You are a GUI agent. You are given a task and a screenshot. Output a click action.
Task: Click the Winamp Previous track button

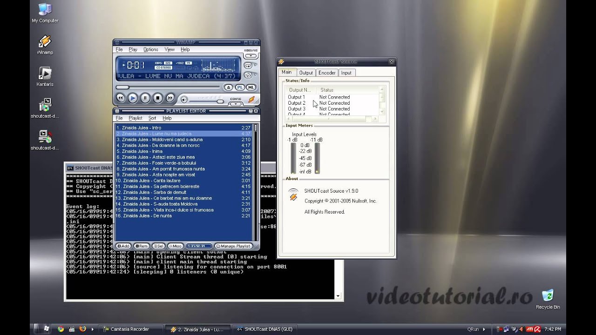(x=120, y=98)
